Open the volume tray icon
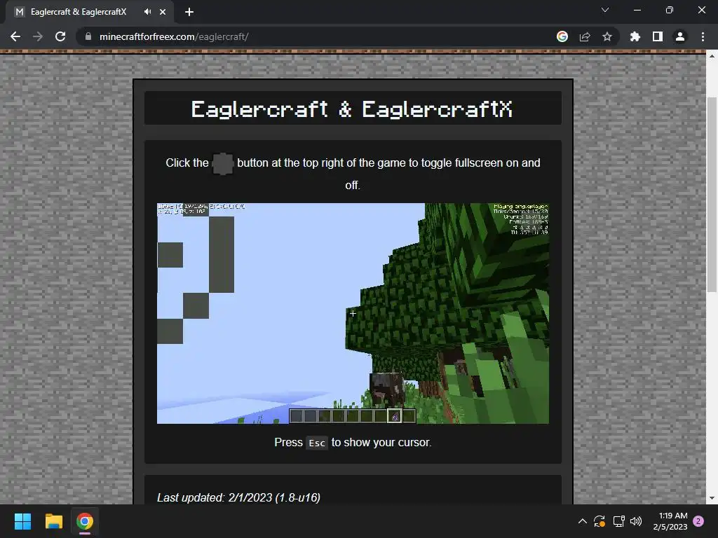Viewport: 718px width, 538px height. [636, 521]
